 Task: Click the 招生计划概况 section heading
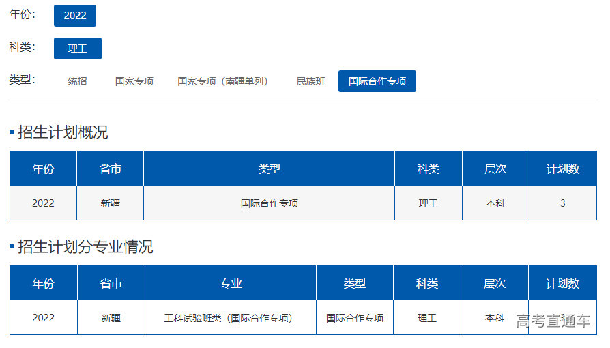(63, 132)
